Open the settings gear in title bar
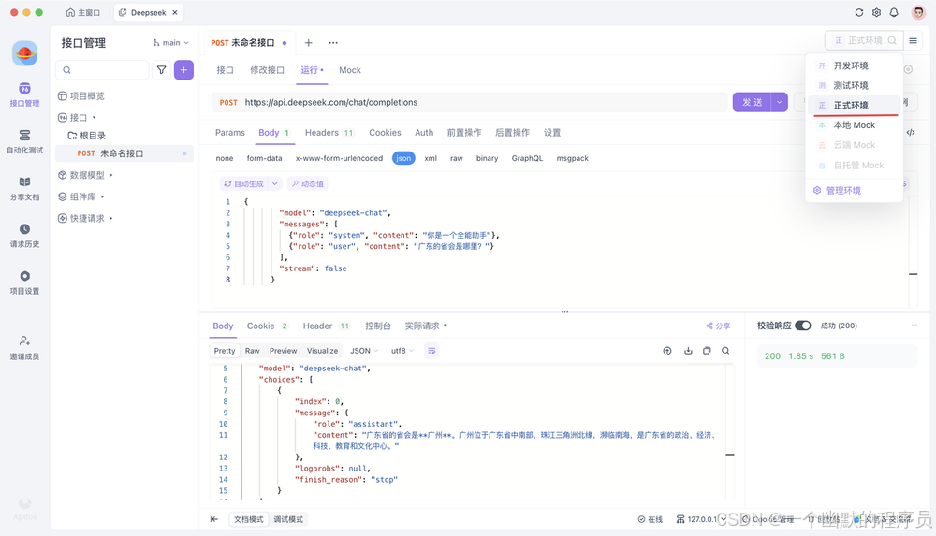This screenshot has height=536, width=936. pyautogui.click(x=876, y=12)
